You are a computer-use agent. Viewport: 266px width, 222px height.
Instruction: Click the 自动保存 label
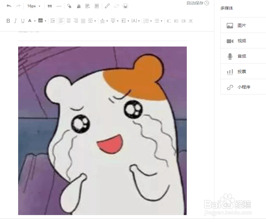click(195, 3)
